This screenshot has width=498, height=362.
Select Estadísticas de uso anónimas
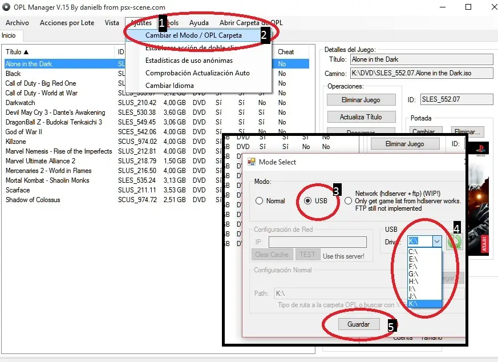pyautogui.click(x=189, y=61)
